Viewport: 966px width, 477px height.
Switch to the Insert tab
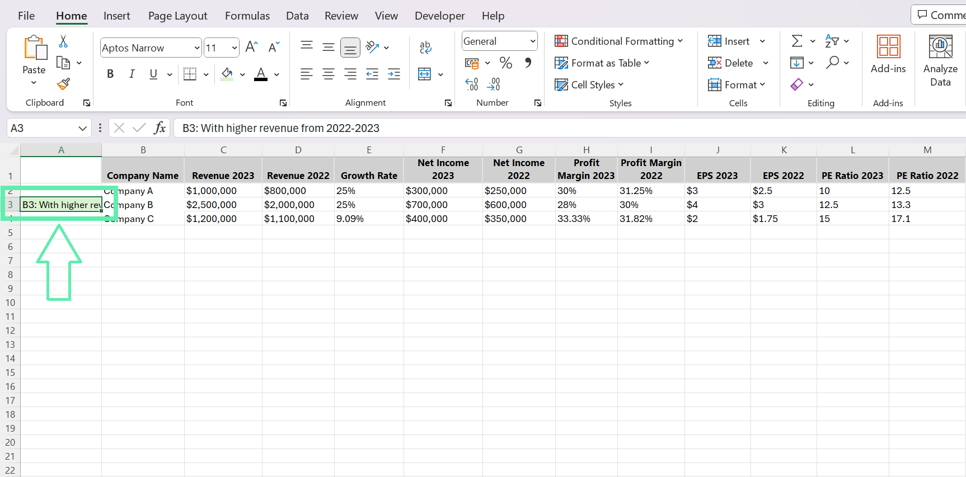pos(116,16)
